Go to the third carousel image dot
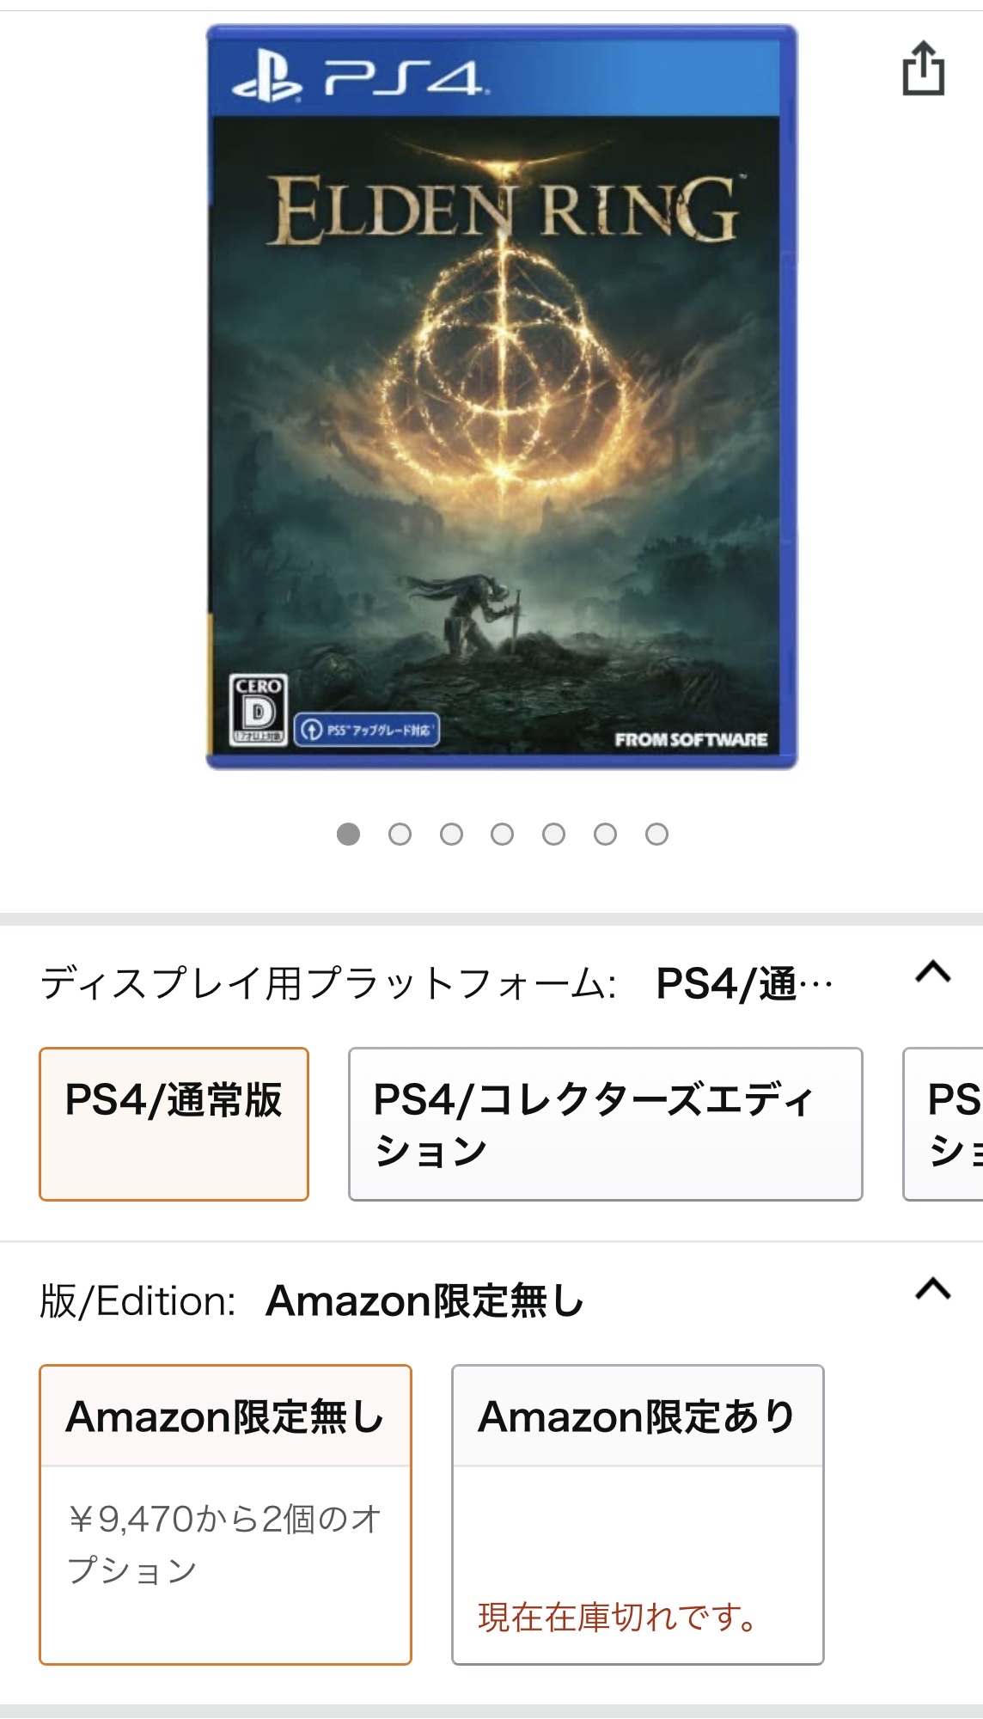Viewport: 983px width, 1719px height. click(x=451, y=834)
